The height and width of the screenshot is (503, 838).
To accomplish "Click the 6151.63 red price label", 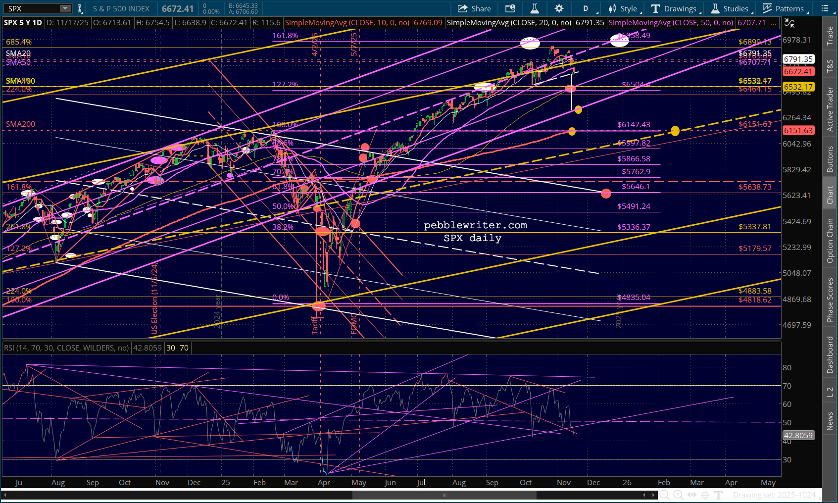I will click(x=798, y=130).
